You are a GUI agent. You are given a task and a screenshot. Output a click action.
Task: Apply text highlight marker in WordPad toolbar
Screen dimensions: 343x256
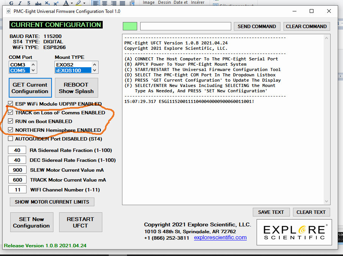[78, 3]
